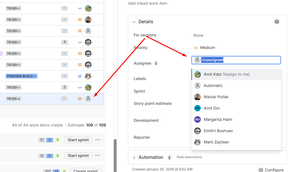The image size is (291, 172).
Task: Click low priority chevron in estimate 4 row
Action: [80, 42]
